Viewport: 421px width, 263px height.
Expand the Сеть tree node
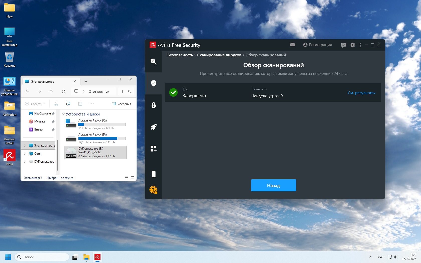25,154
